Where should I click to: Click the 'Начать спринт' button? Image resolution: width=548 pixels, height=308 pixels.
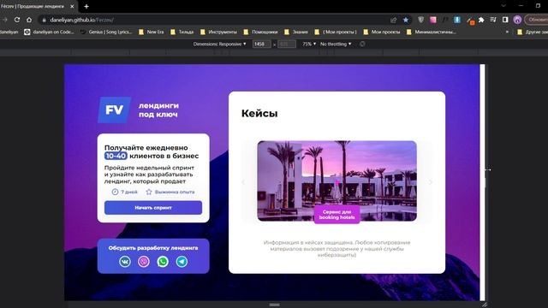coord(153,207)
